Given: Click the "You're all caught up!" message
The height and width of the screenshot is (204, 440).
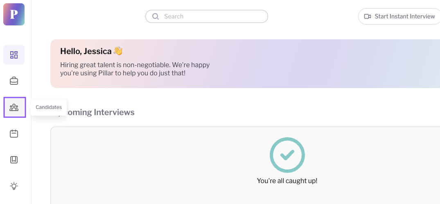Looking at the screenshot, I should point(287,181).
